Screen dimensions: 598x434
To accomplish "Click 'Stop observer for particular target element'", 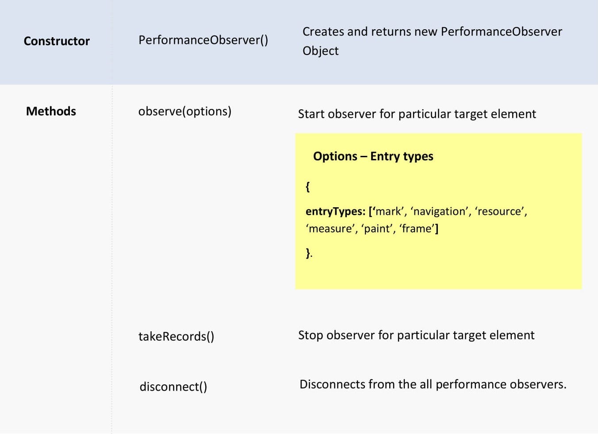I will (x=416, y=335).
